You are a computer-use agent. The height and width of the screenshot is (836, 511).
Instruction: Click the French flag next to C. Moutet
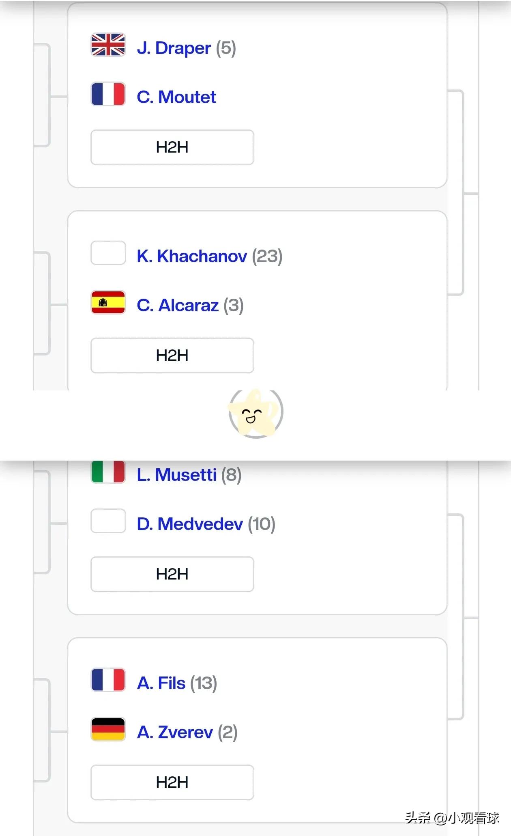(x=108, y=94)
